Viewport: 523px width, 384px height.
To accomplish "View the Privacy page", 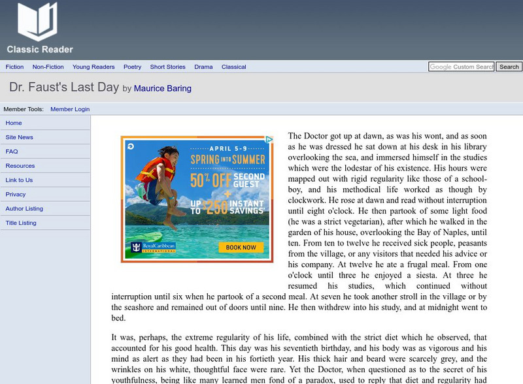I will [16, 194].
